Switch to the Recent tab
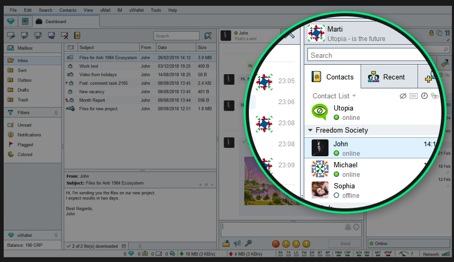 [389, 77]
